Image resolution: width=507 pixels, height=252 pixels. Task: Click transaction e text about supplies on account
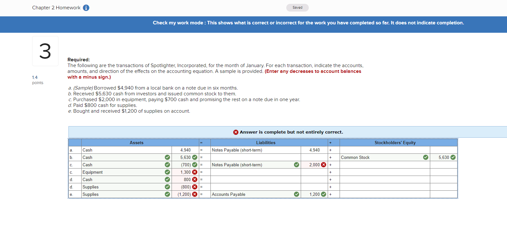pos(129,111)
